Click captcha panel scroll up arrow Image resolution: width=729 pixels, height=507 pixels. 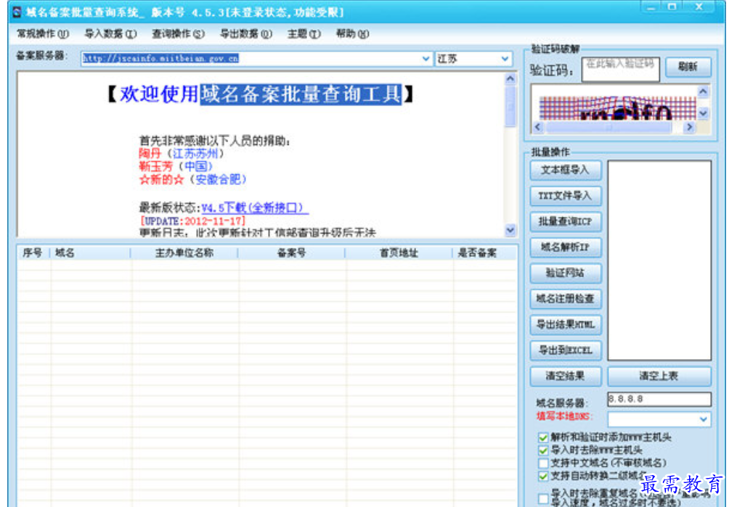coord(703,92)
